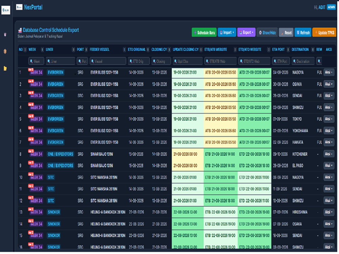Sort by the CLOSING CY column sort icon
Screen dimensions: 339x254
tap(169, 50)
